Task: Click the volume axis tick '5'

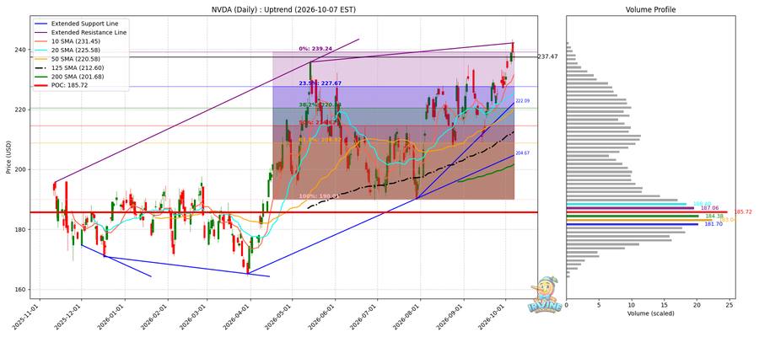Action: (599, 305)
